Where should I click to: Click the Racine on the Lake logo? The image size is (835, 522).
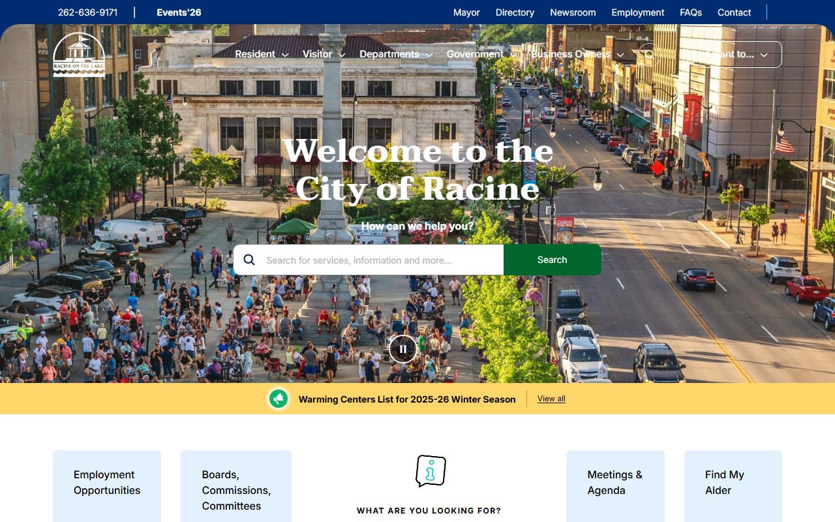tap(79, 55)
